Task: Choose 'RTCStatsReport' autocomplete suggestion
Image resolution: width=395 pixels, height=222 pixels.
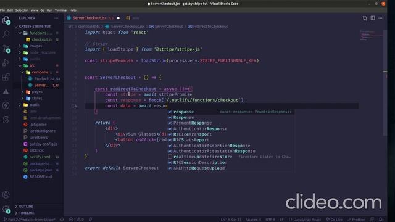Action: (230, 140)
